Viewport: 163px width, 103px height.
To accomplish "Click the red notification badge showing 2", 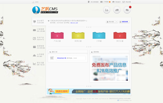I will click(x=130, y=7).
